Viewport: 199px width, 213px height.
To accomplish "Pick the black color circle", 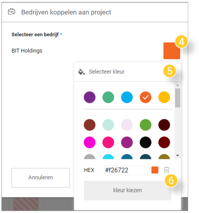I will 146,142.
